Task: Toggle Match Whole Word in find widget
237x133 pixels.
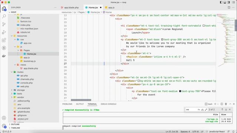Action: click(203, 110)
